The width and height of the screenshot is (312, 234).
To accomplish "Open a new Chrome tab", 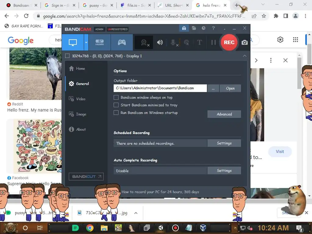I will point(236,5).
